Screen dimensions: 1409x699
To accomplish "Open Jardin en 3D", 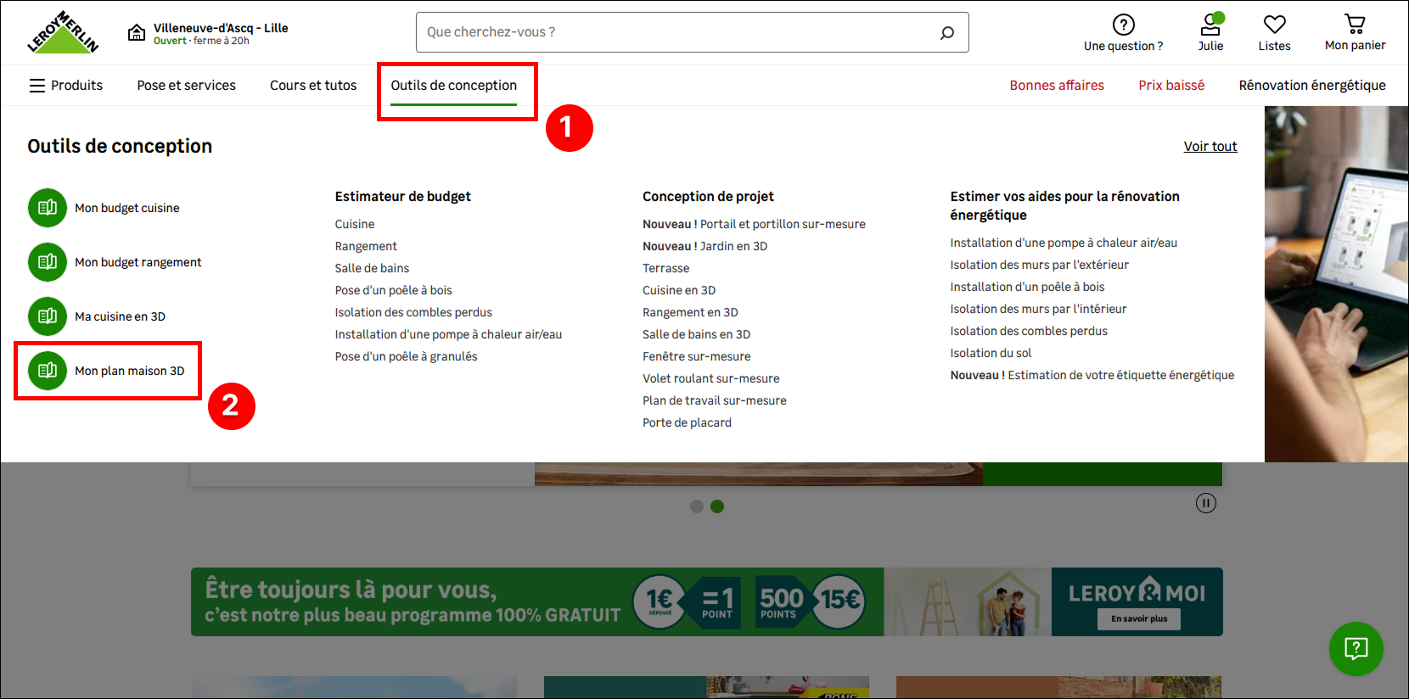I will pyautogui.click(x=704, y=246).
